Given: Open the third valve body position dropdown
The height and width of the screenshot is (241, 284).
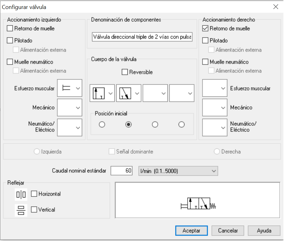Looking at the screenshot, I should coord(155,93).
